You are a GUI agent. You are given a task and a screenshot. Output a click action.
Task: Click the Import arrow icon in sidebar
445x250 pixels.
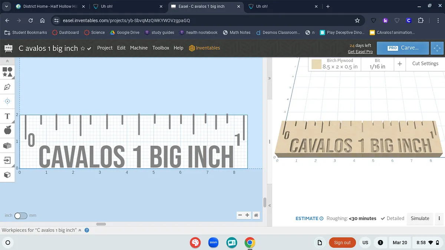[7, 160]
